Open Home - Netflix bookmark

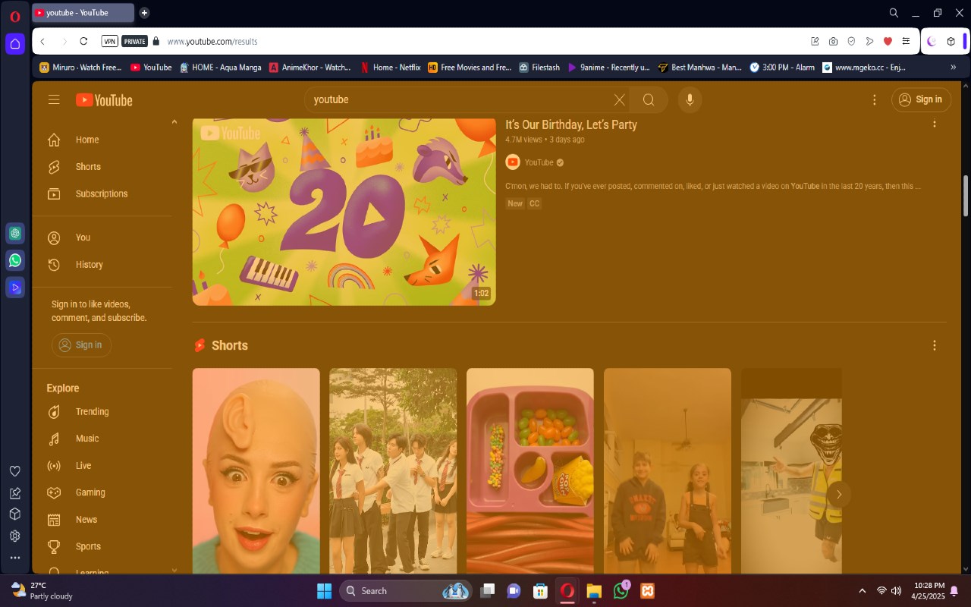point(391,68)
